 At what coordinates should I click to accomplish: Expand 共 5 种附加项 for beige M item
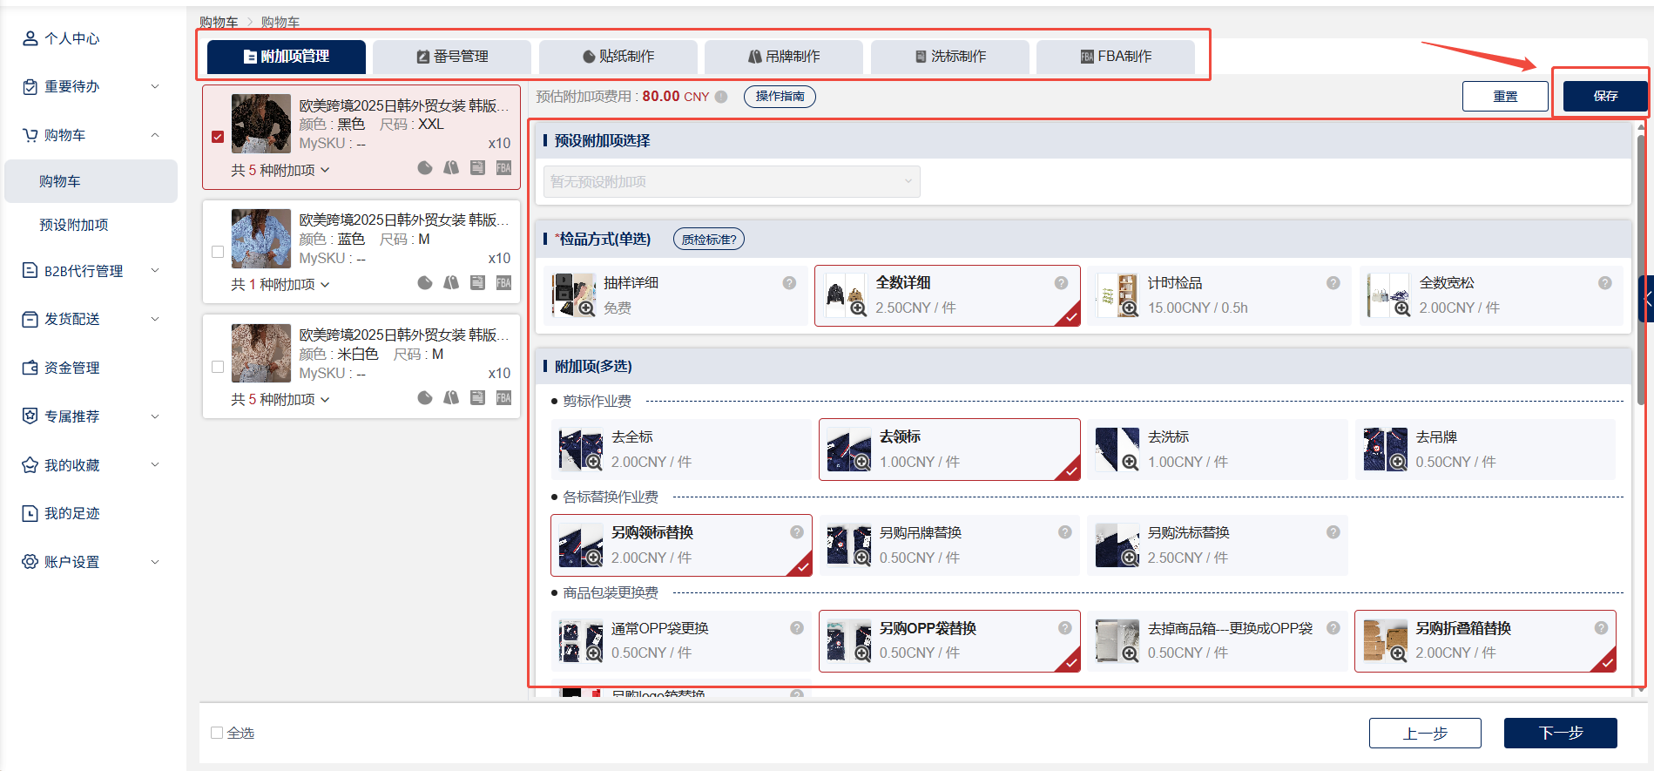(280, 399)
